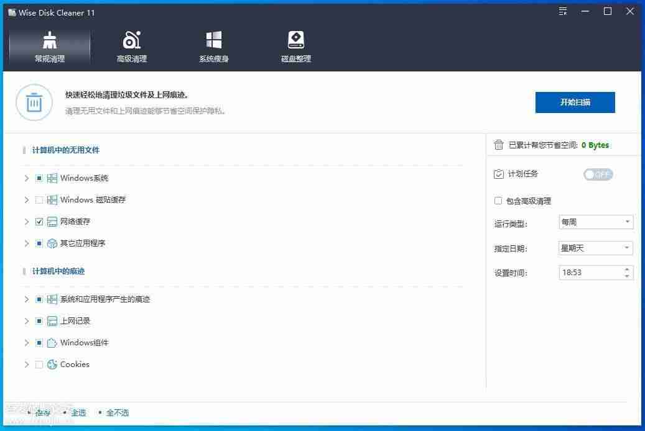Image resolution: width=645 pixels, height=431 pixels.
Task: Click the 磁盘整理 disk icon
Action: pyautogui.click(x=296, y=40)
